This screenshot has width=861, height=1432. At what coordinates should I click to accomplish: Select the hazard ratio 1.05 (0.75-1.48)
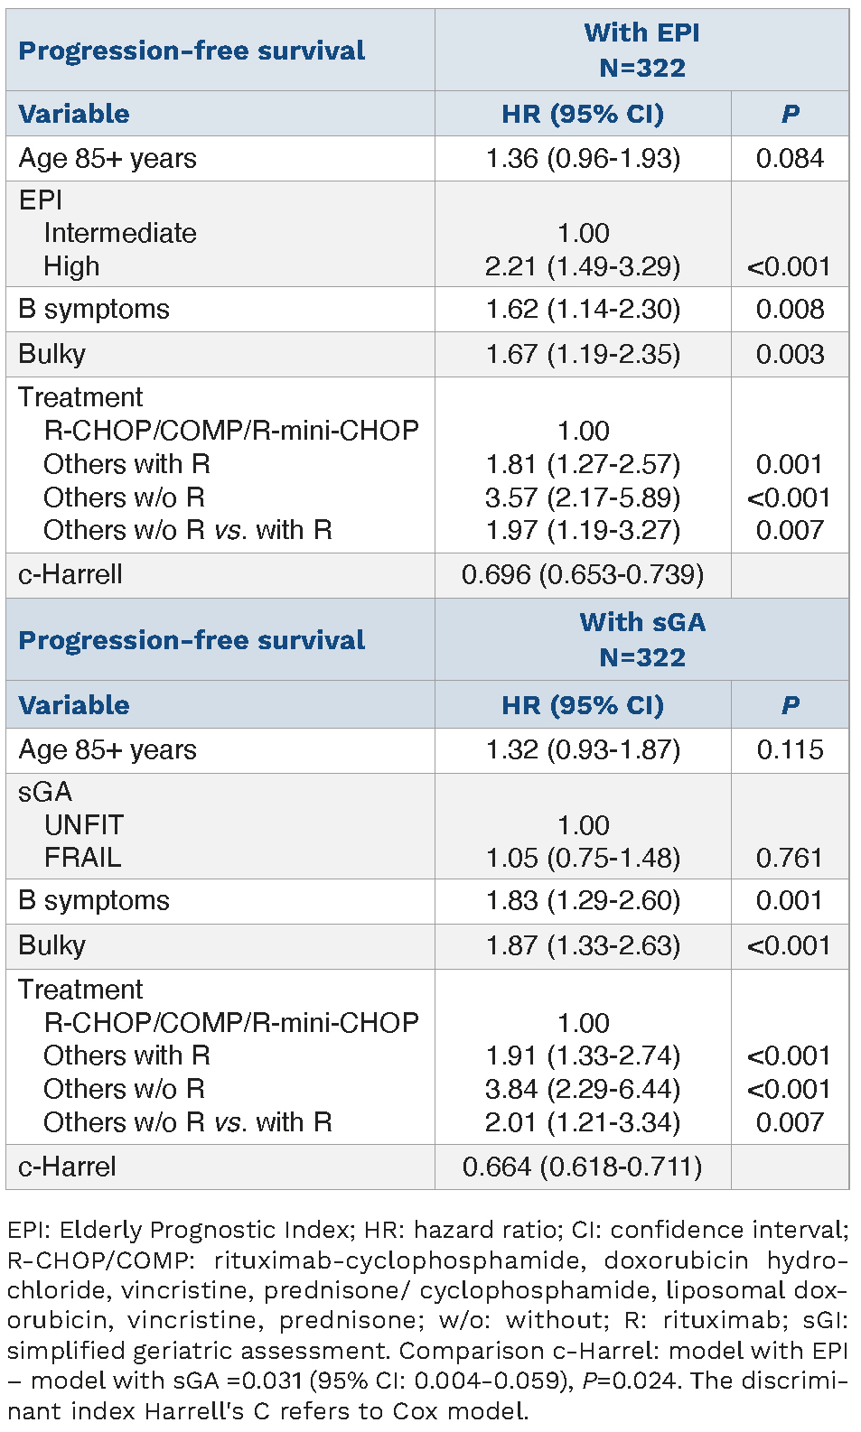tap(583, 858)
